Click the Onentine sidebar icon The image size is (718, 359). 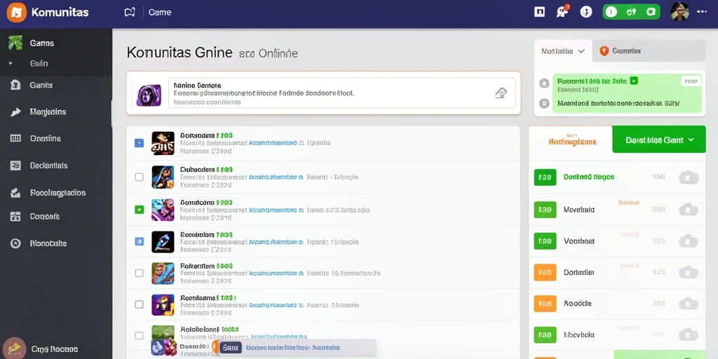tap(15, 138)
